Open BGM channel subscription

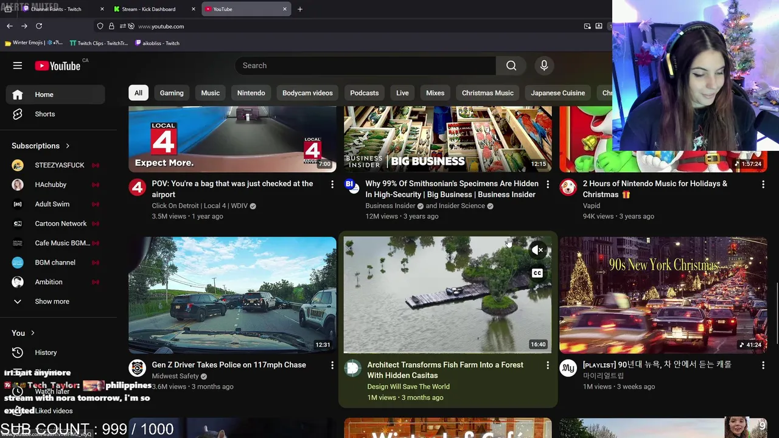coord(55,262)
